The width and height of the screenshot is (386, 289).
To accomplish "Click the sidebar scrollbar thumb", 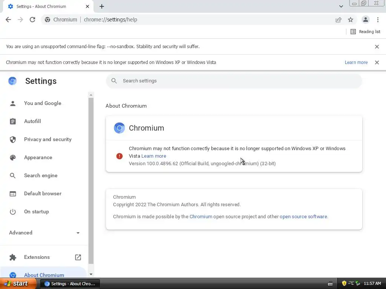I will click(x=91, y=181).
